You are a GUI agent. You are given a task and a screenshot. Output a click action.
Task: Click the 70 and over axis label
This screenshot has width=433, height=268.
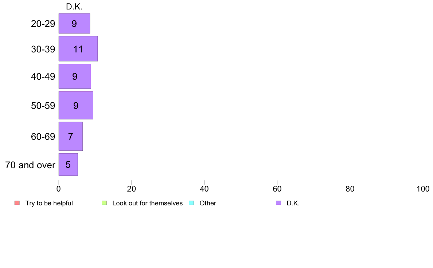pyautogui.click(x=30, y=165)
